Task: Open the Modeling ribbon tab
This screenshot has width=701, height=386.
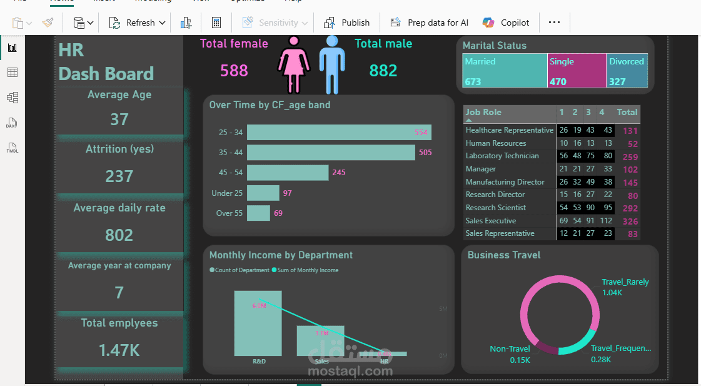Action: coord(153,2)
